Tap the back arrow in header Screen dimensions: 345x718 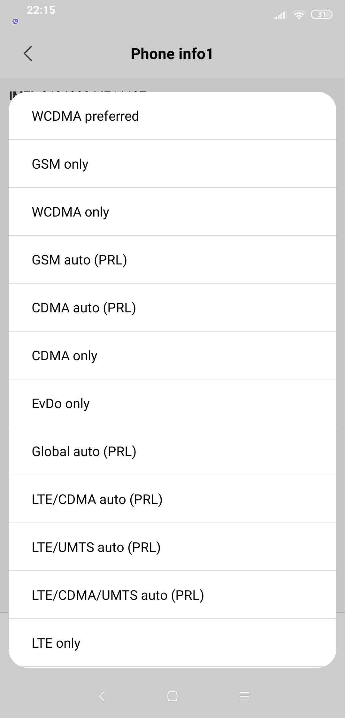point(28,53)
